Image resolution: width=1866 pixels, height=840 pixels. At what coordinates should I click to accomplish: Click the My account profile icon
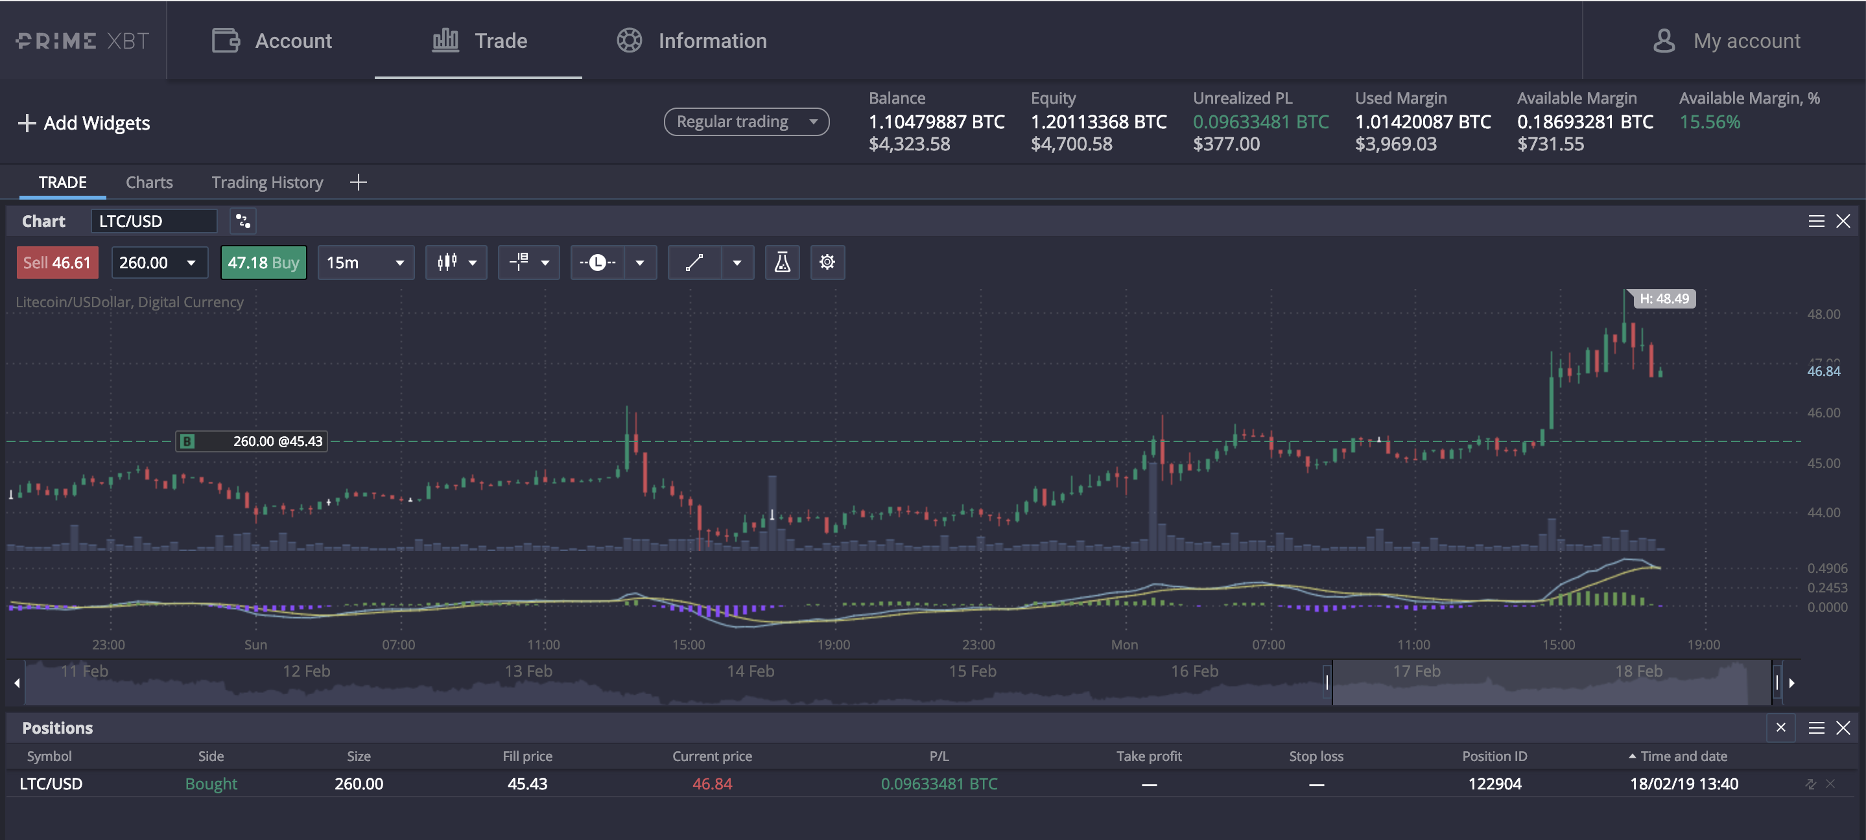pos(1664,41)
